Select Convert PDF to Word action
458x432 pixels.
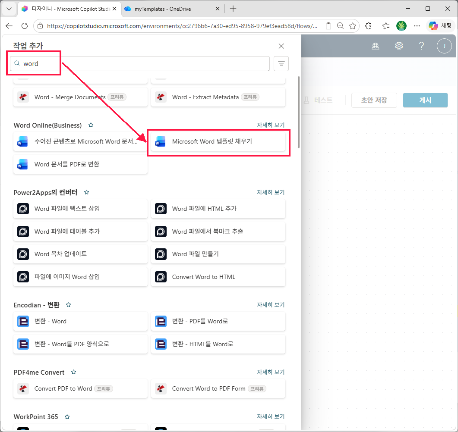80,388
